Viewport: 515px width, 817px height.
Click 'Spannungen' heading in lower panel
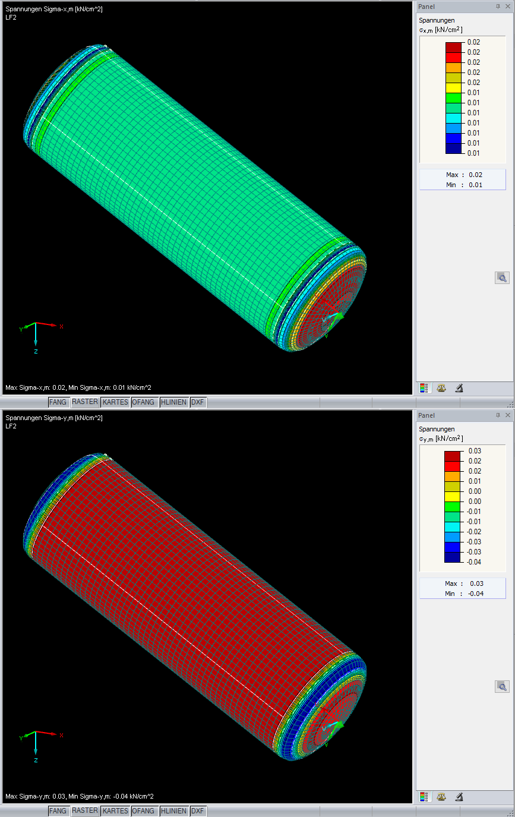(x=437, y=429)
